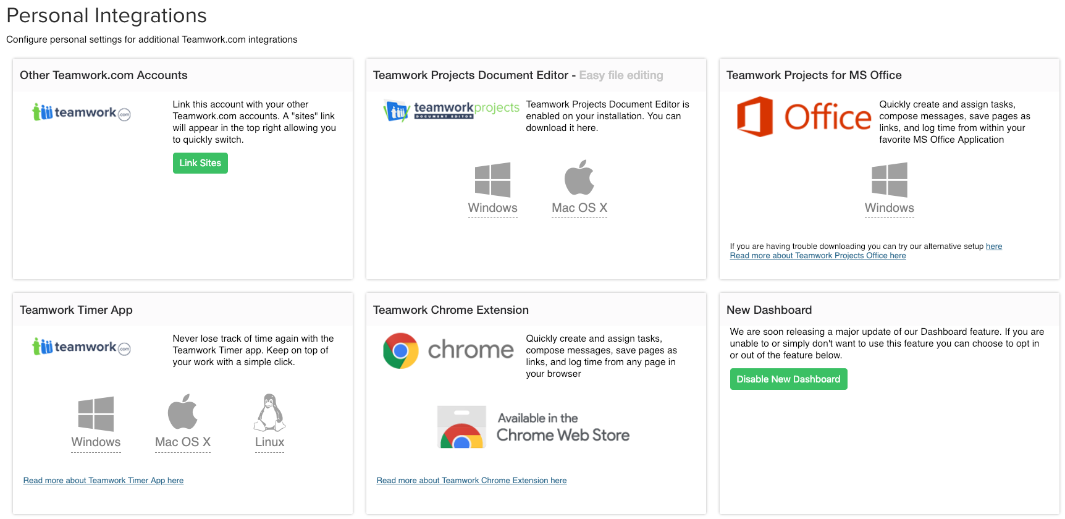Click 'New Dashboard' card title
The width and height of the screenshot is (1065, 519).
[769, 310]
